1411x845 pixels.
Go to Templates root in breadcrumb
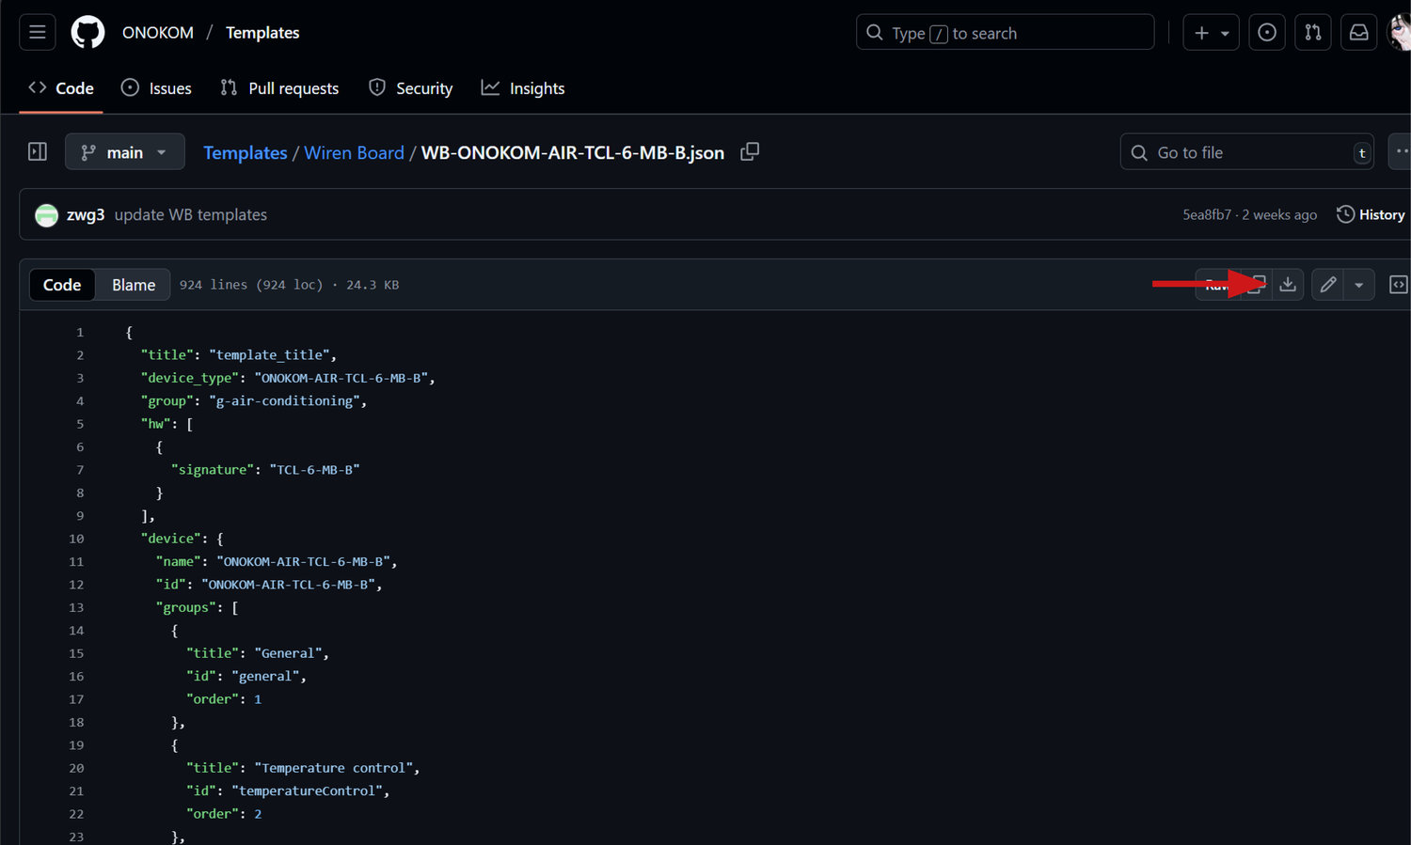click(246, 152)
